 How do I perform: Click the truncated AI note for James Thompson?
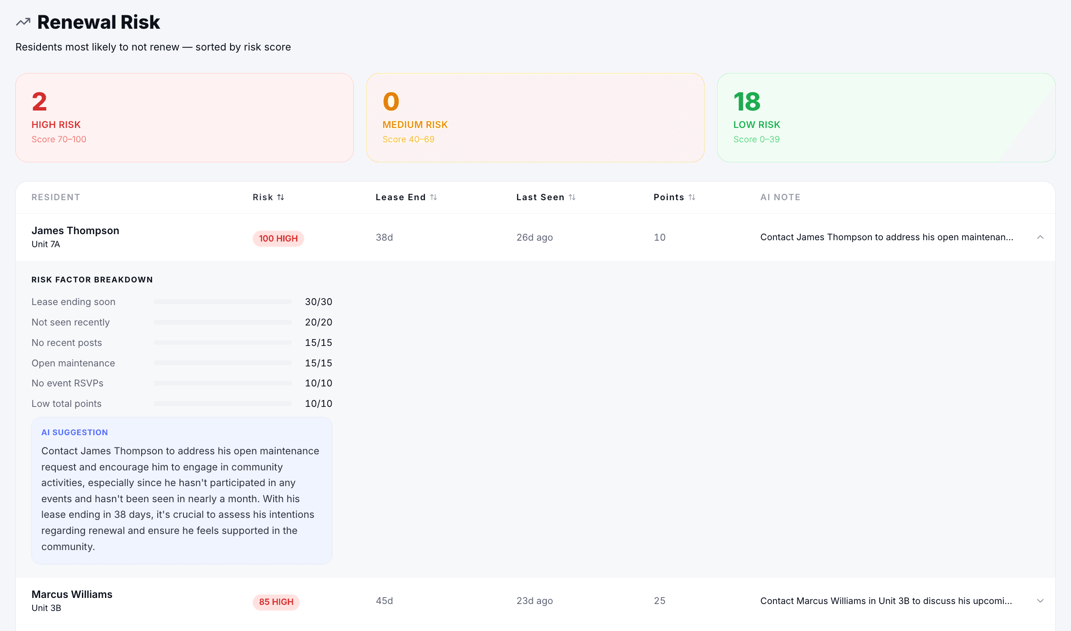[x=887, y=237]
